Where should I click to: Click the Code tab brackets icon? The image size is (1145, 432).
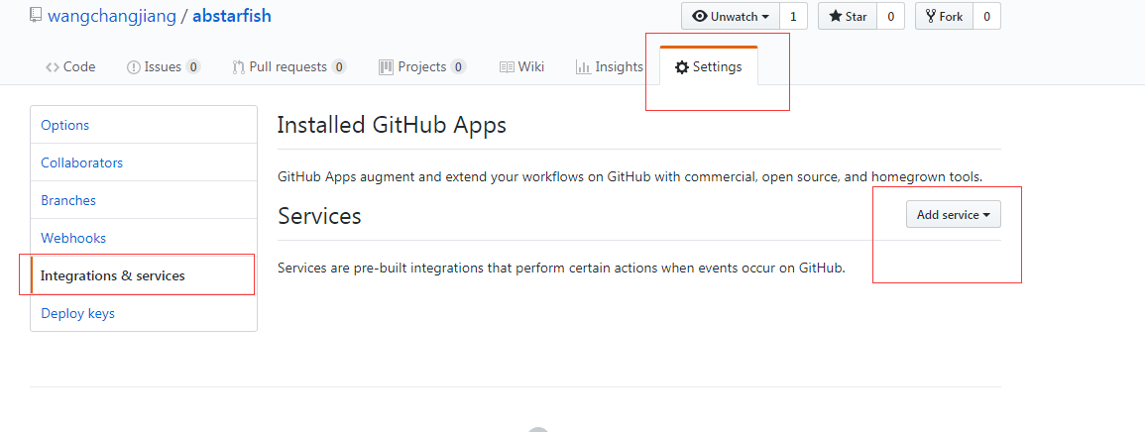(53, 67)
